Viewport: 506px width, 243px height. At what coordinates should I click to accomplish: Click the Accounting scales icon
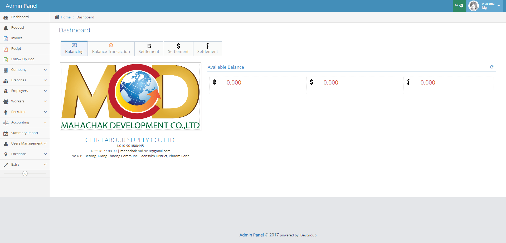pos(6,123)
